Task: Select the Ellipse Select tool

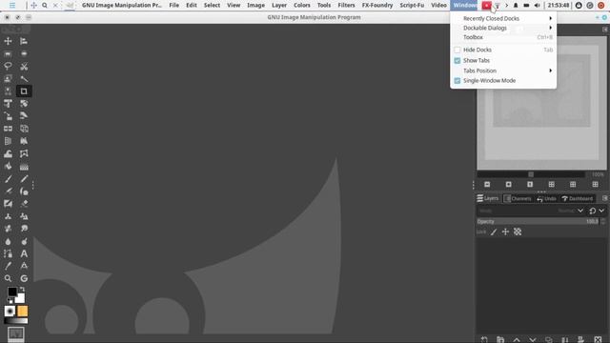Action: pos(24,53)
